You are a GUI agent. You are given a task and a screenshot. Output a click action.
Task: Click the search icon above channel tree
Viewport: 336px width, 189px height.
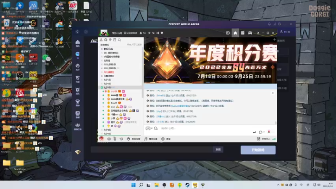(x=119, y=40)
